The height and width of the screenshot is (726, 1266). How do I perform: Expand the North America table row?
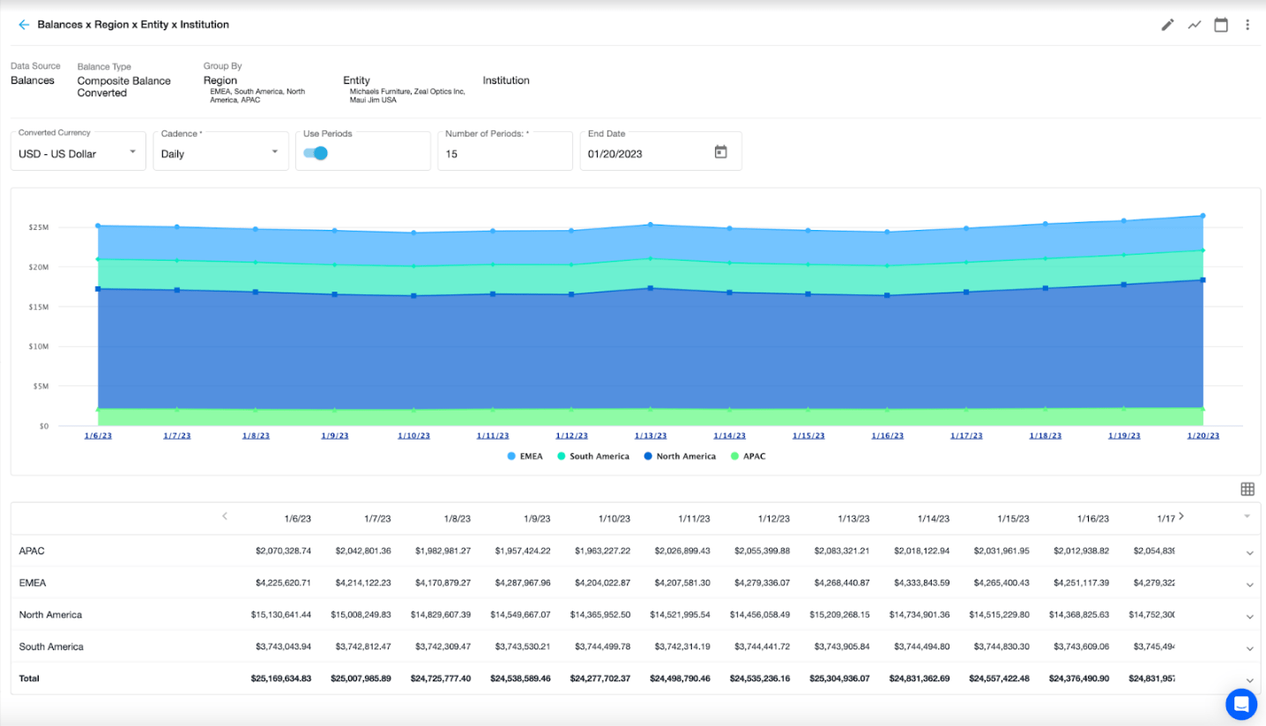1249,616
